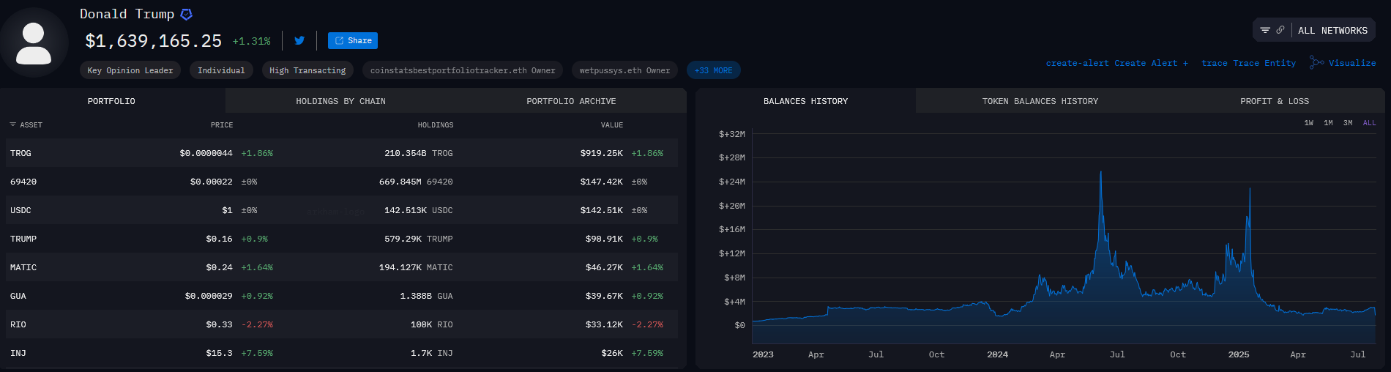Click the USDC asset row name

20,210
